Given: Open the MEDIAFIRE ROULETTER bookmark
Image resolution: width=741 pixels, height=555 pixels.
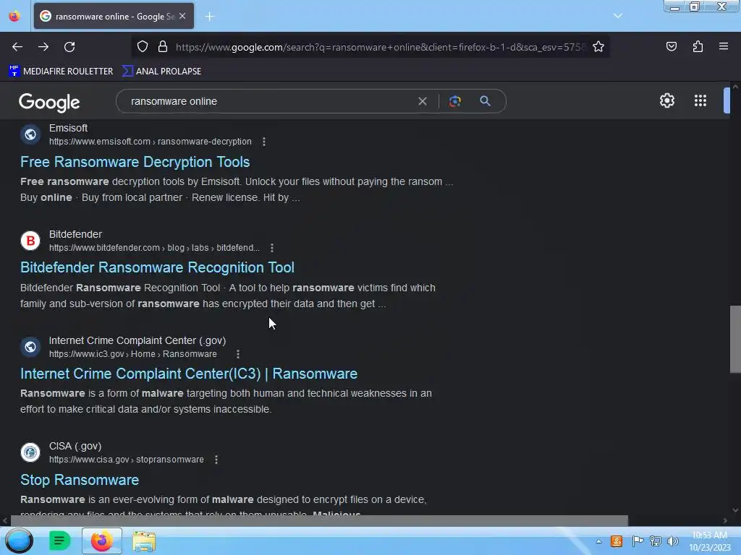Looking at the screenshot, I should coord(61,72).
